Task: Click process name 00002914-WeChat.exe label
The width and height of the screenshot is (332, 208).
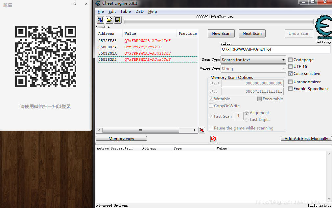Action: [215, 17]
